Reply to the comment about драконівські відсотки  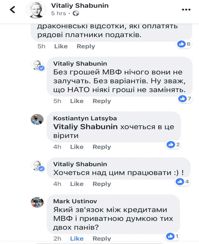86,46
